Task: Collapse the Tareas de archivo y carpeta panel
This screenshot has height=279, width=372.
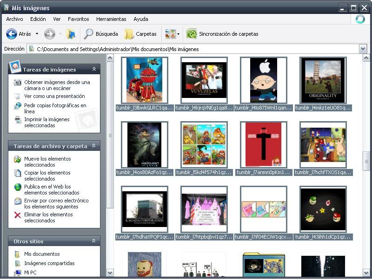Action: click(x=94, y=146)
